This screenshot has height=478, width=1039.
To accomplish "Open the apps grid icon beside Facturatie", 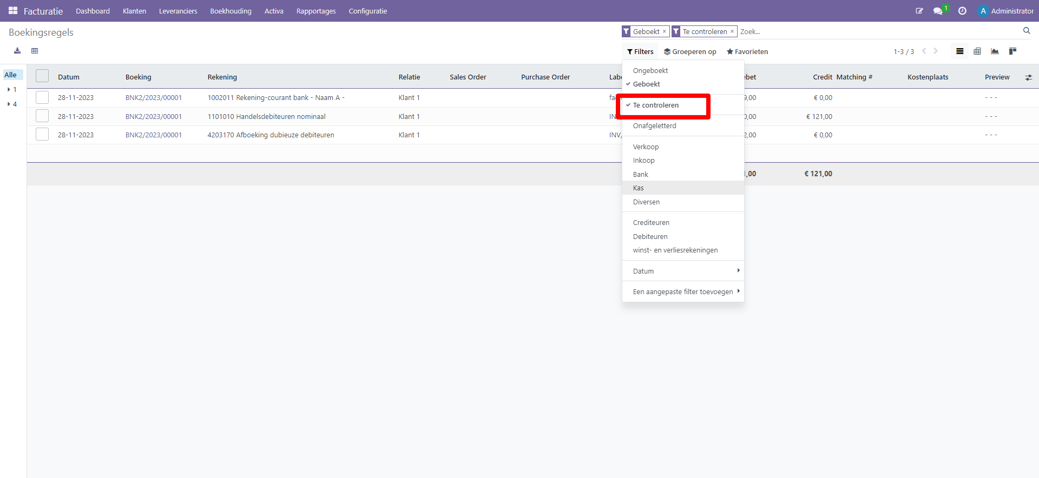I will [13, 11].
